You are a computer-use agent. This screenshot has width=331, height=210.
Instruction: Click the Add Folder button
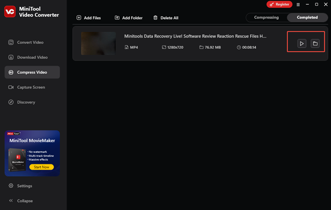tap(128, 17)
